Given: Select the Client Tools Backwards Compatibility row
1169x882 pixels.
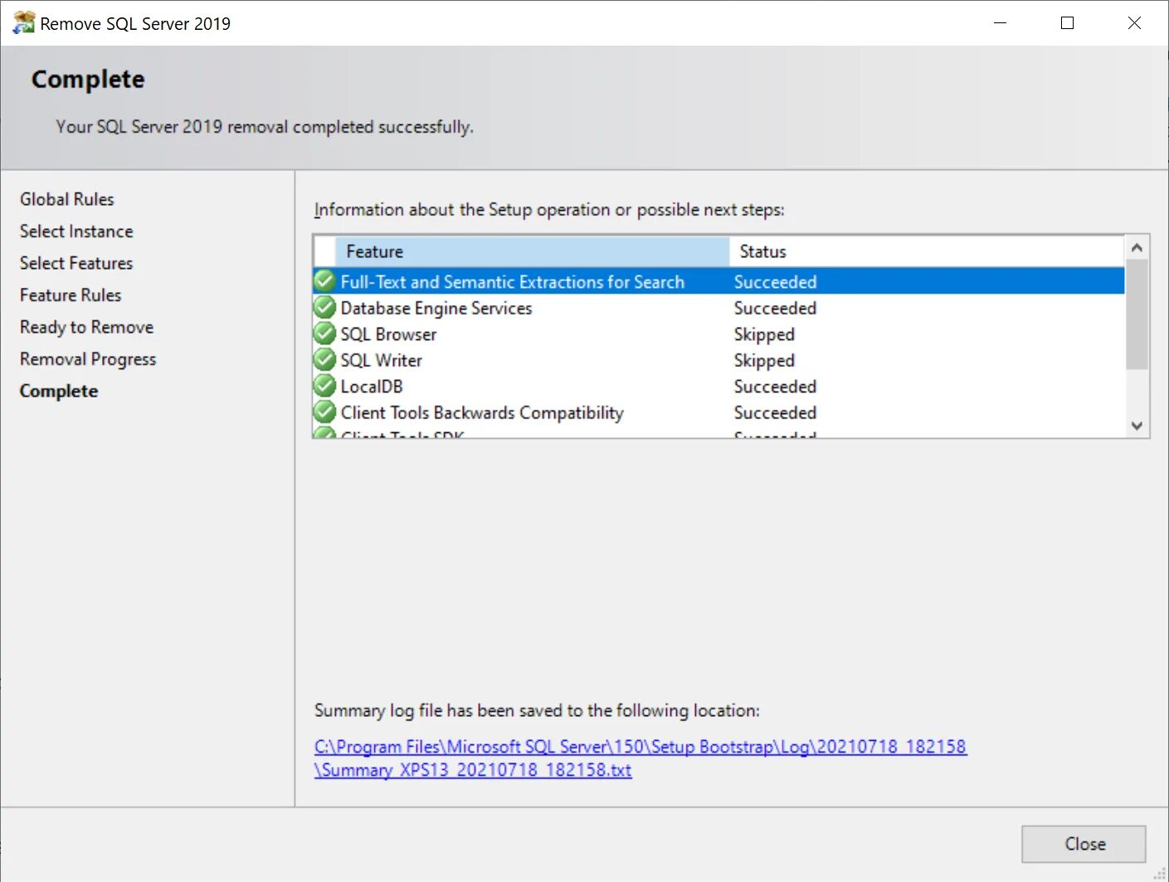Looking at the screenshot, I should [718, 412].
